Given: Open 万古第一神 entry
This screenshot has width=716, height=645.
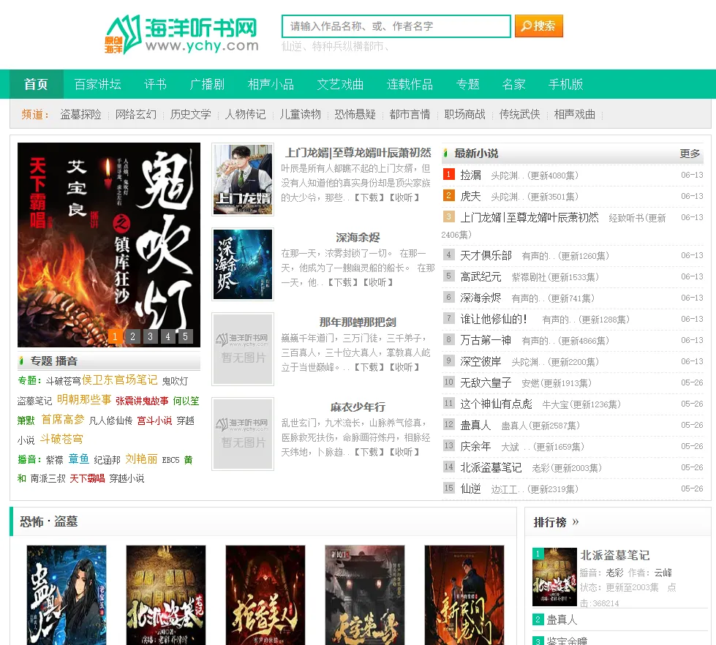Looking at the screenshot, I should 486,340.
